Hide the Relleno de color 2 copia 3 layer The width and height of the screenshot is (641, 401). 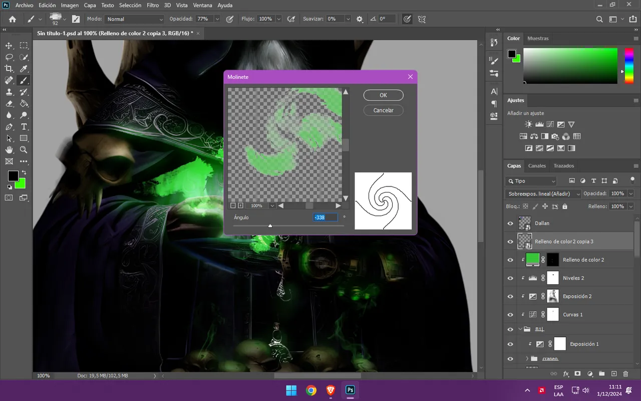click(x=510, y=242)
